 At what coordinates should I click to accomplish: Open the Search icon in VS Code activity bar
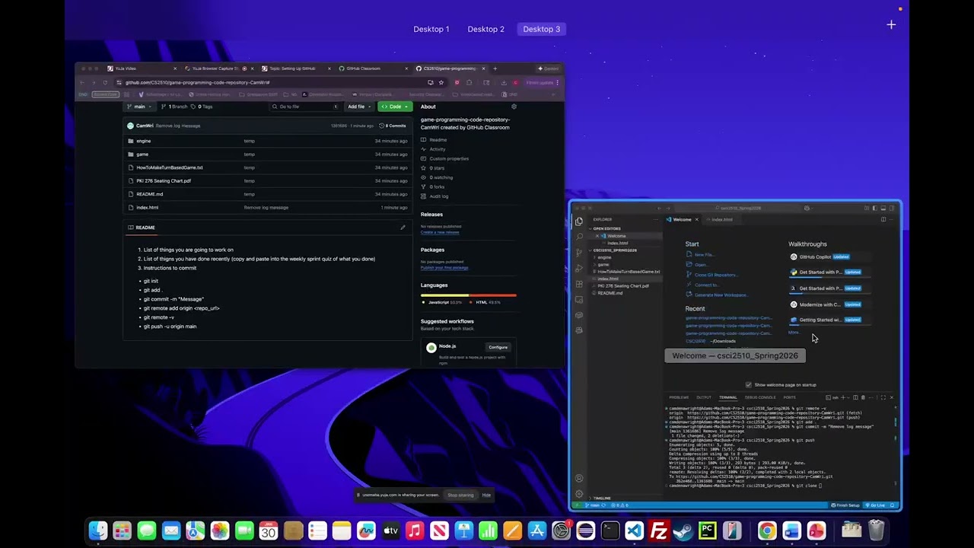coord(579,237)
